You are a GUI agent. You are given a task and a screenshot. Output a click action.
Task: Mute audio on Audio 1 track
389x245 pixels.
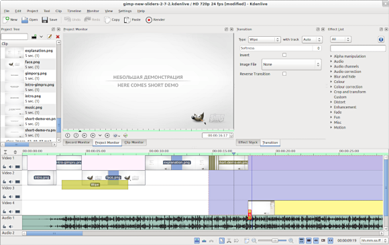tap(11, 226)
